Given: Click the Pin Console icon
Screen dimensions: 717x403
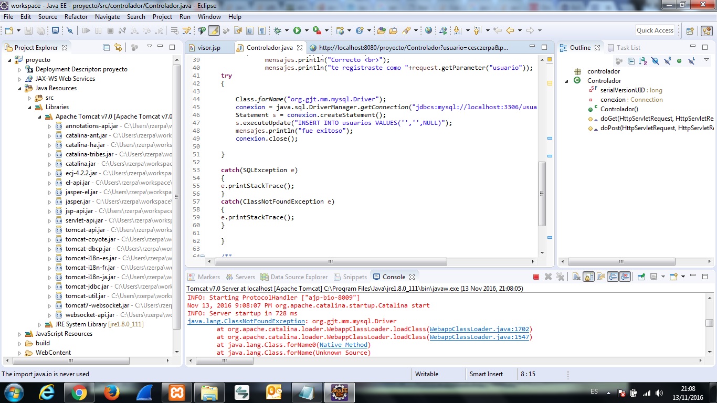Looking at the screenshot, I should pos(641,277).
